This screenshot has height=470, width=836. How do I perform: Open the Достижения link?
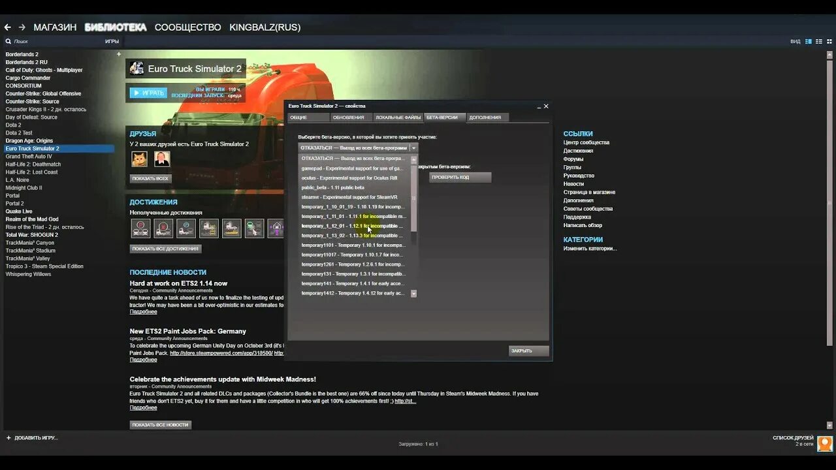[x=579, y=151]
